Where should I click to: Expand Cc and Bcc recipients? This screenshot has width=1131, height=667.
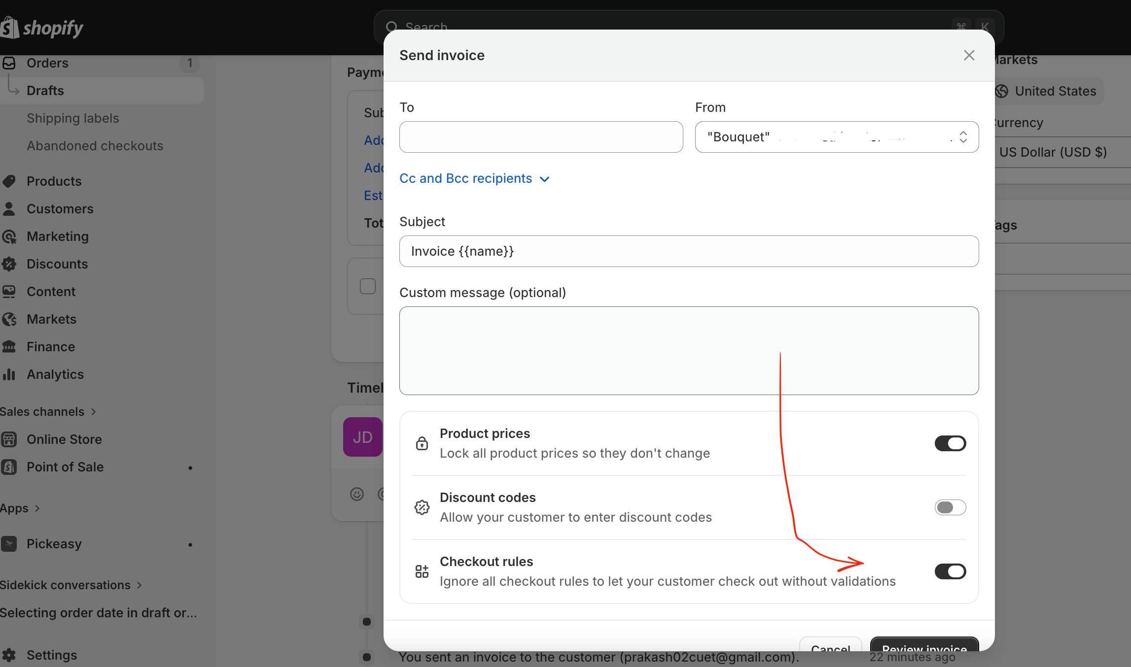(474, 178)
